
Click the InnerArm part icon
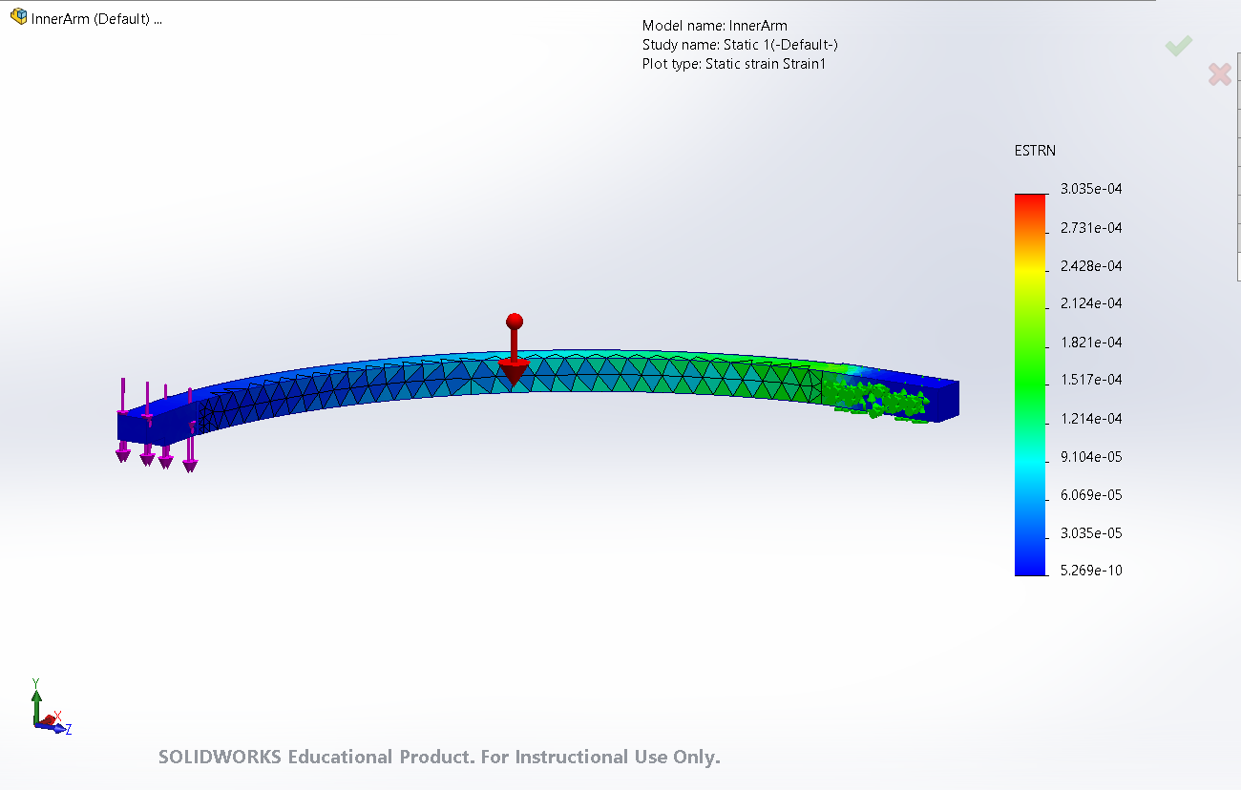[x=18, y=18]
